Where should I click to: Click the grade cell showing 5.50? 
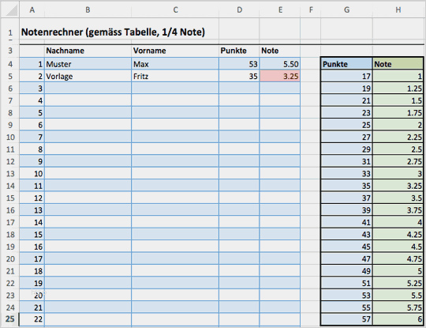coord(280,64)
